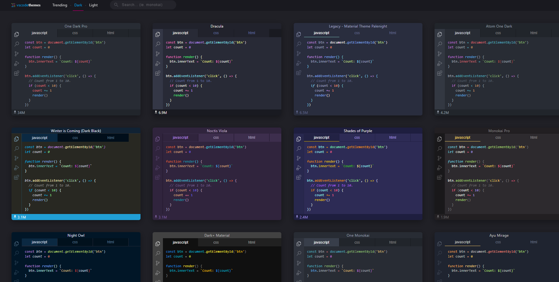Click search icon in One Dark Pro card
Viewport: 559px width, 282px height.
point(17,44)
